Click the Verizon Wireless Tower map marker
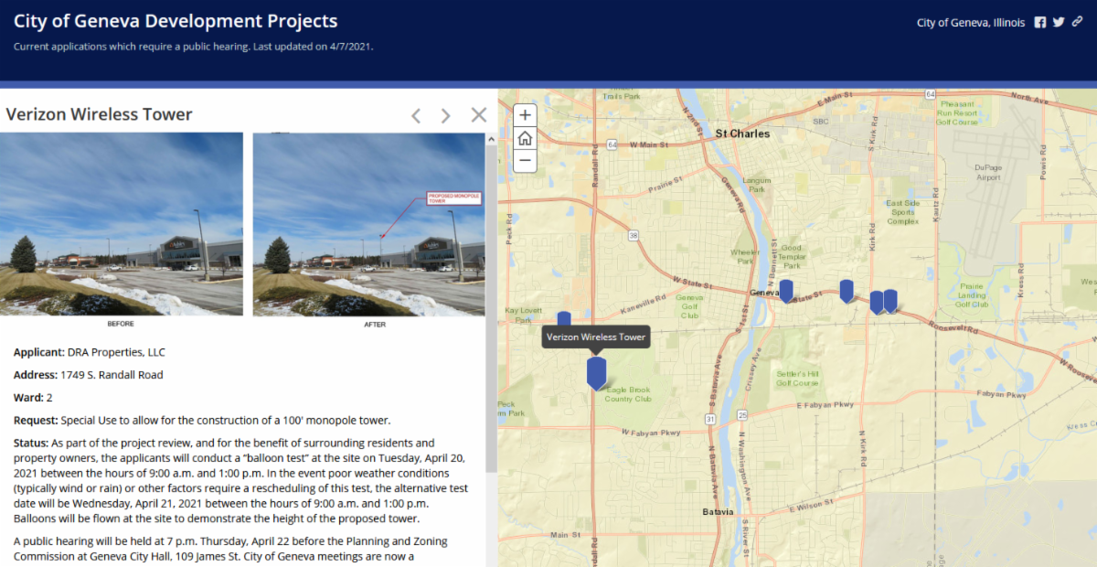 596,372
